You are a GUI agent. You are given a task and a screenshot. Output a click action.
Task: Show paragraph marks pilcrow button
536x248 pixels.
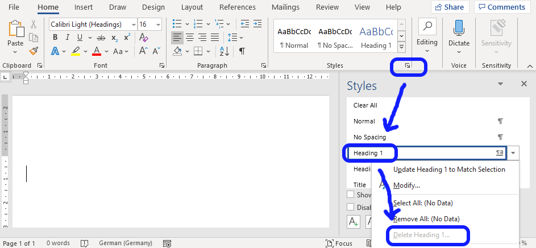242,51
